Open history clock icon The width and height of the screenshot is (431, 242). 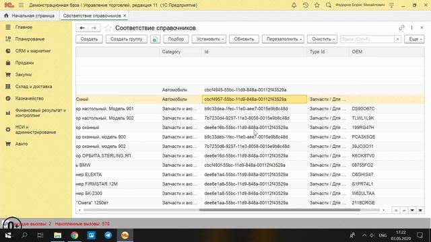pyautogui.click(x=305, y=5)
